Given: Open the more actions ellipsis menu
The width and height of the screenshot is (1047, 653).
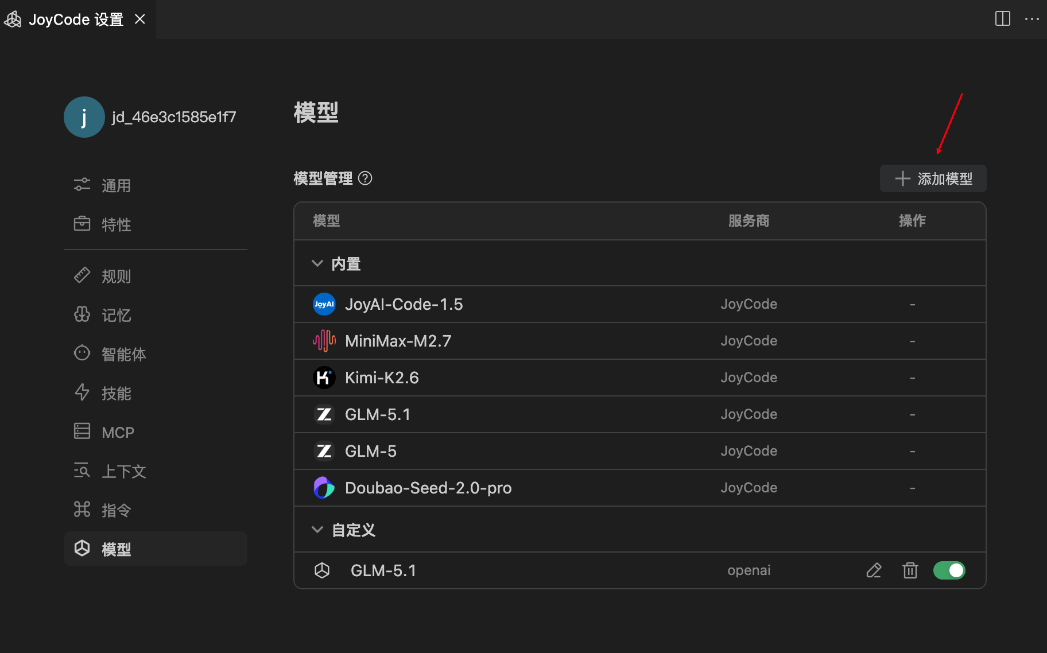Looking at the screenshot, I should coord(1032,19).
